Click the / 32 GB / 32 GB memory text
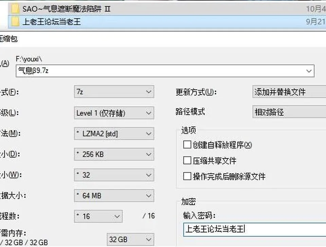Viewport: 326px width, 247px height. (24, 243)
